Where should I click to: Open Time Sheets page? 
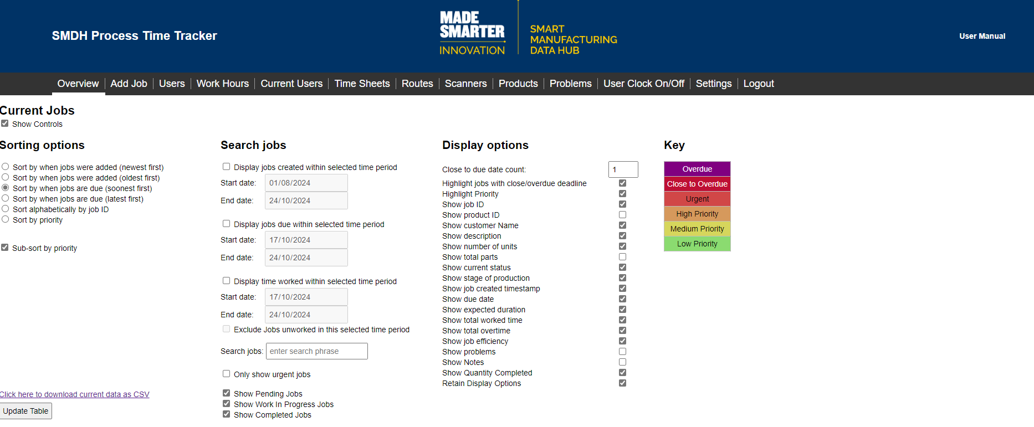point(362,84)
